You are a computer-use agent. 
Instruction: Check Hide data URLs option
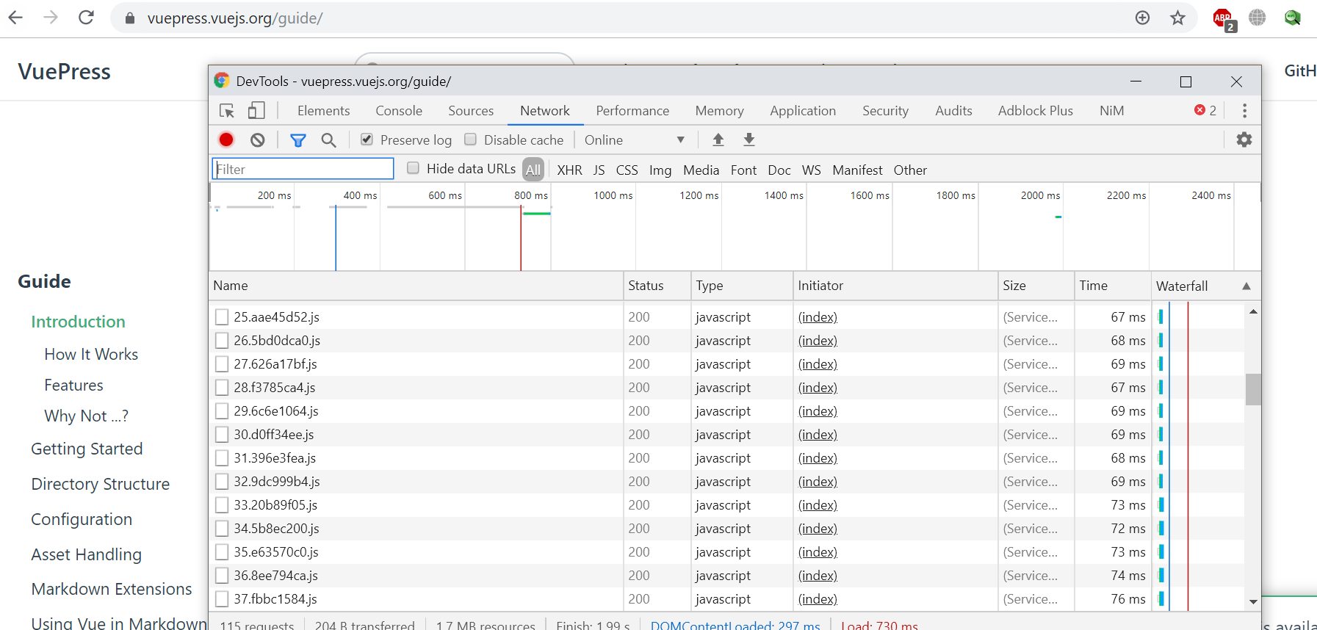tap(414, 168)
